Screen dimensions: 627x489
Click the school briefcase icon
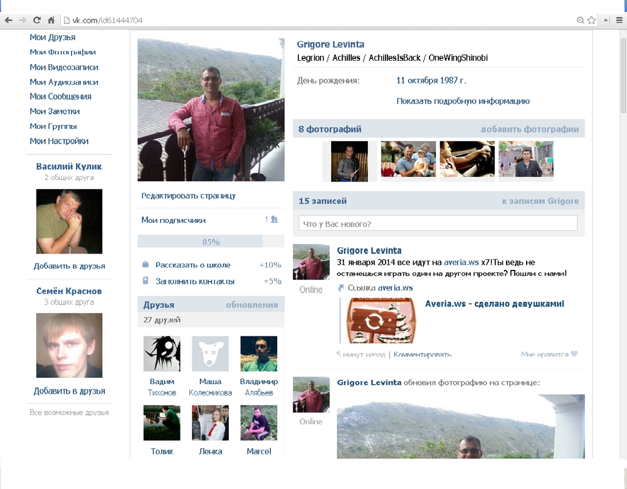click(145, 265)
